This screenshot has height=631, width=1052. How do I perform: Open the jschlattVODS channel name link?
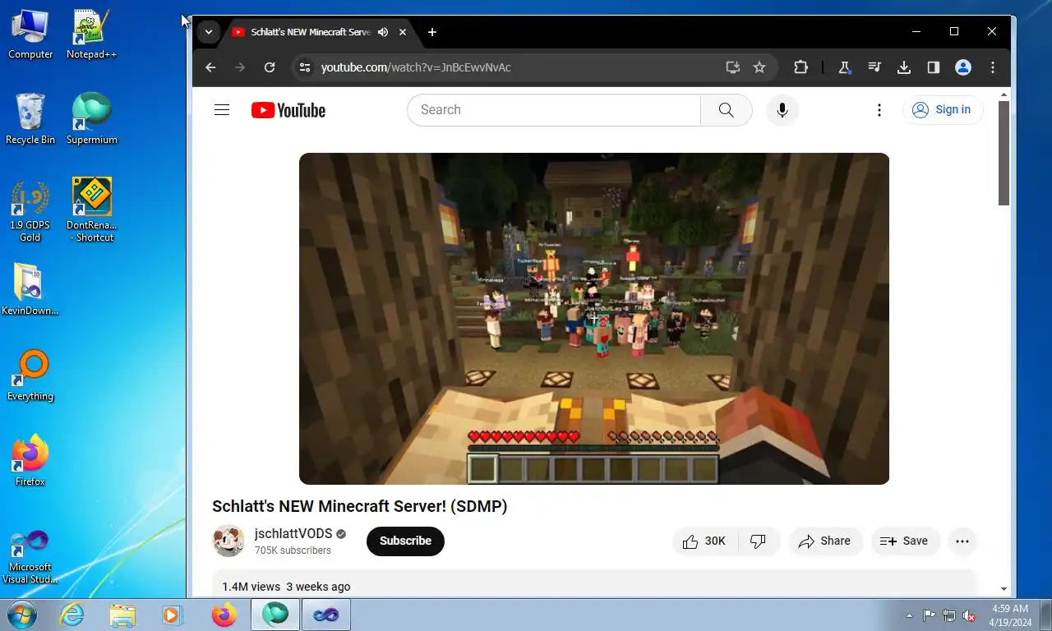[293, 534]
